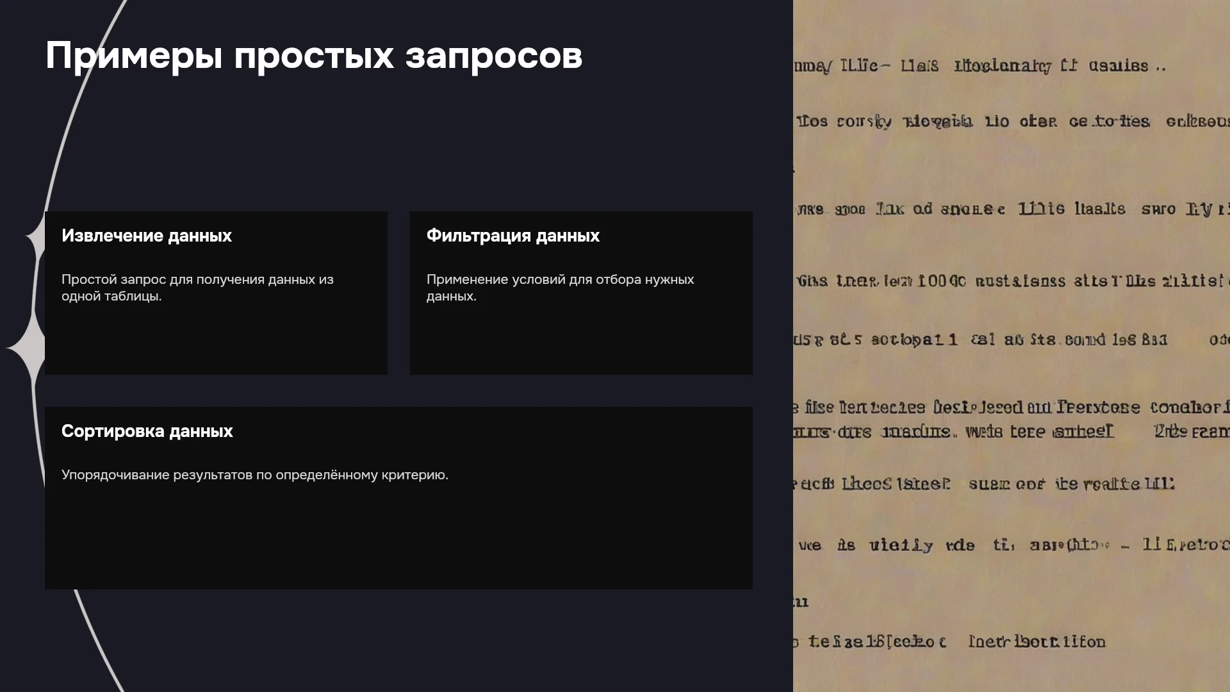Click the typewritten paper image on right
Screen dimensions: 1230x692
(1012, 346)
